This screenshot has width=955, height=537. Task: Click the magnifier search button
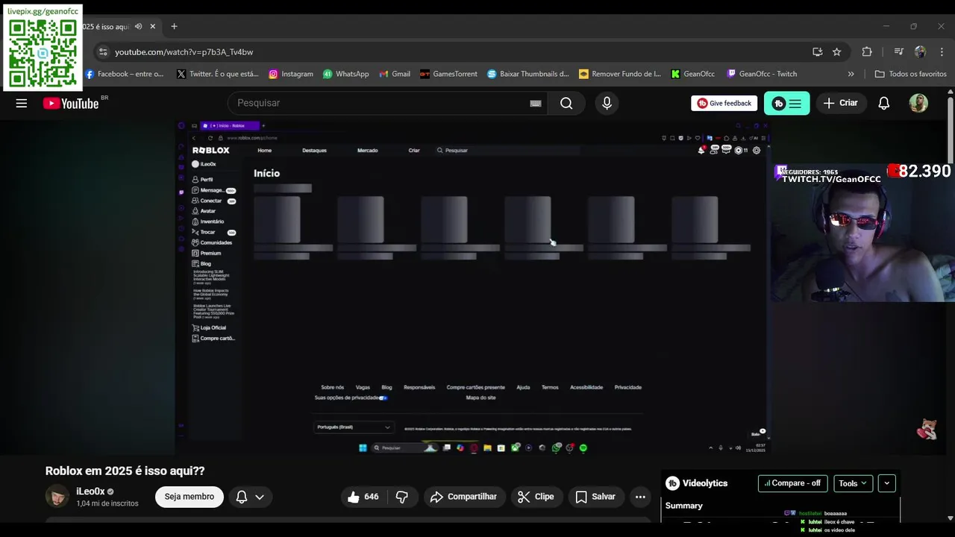coord(566,104)
